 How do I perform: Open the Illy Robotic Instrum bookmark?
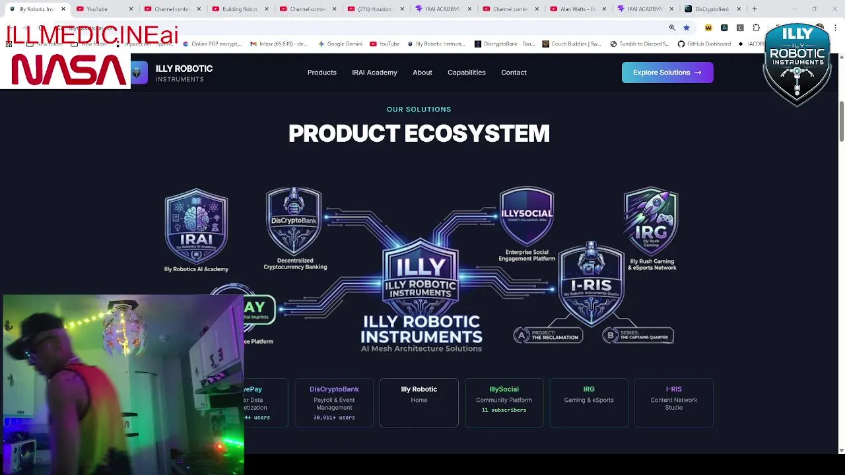436,44
